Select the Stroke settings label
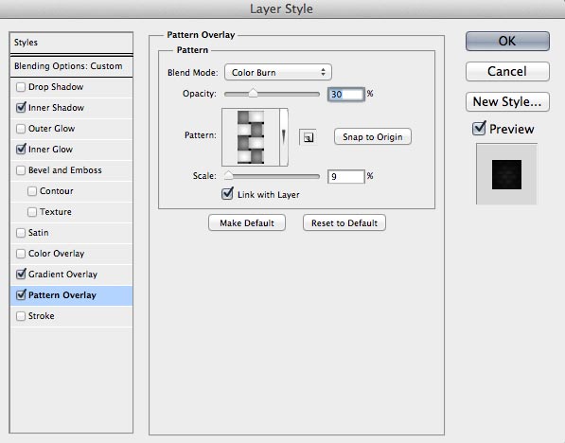Viewport: 565px width, 443px height. pyautogui.click(x=42, y=316)
